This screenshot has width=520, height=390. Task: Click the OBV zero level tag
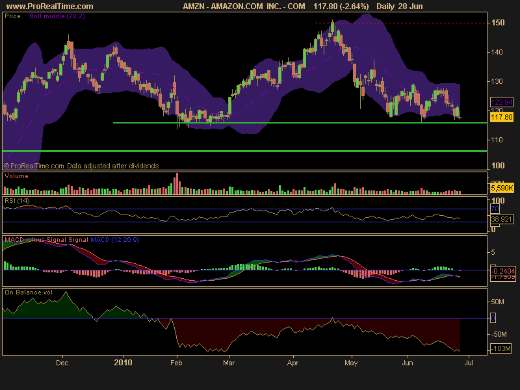click(x=493, y=318)
